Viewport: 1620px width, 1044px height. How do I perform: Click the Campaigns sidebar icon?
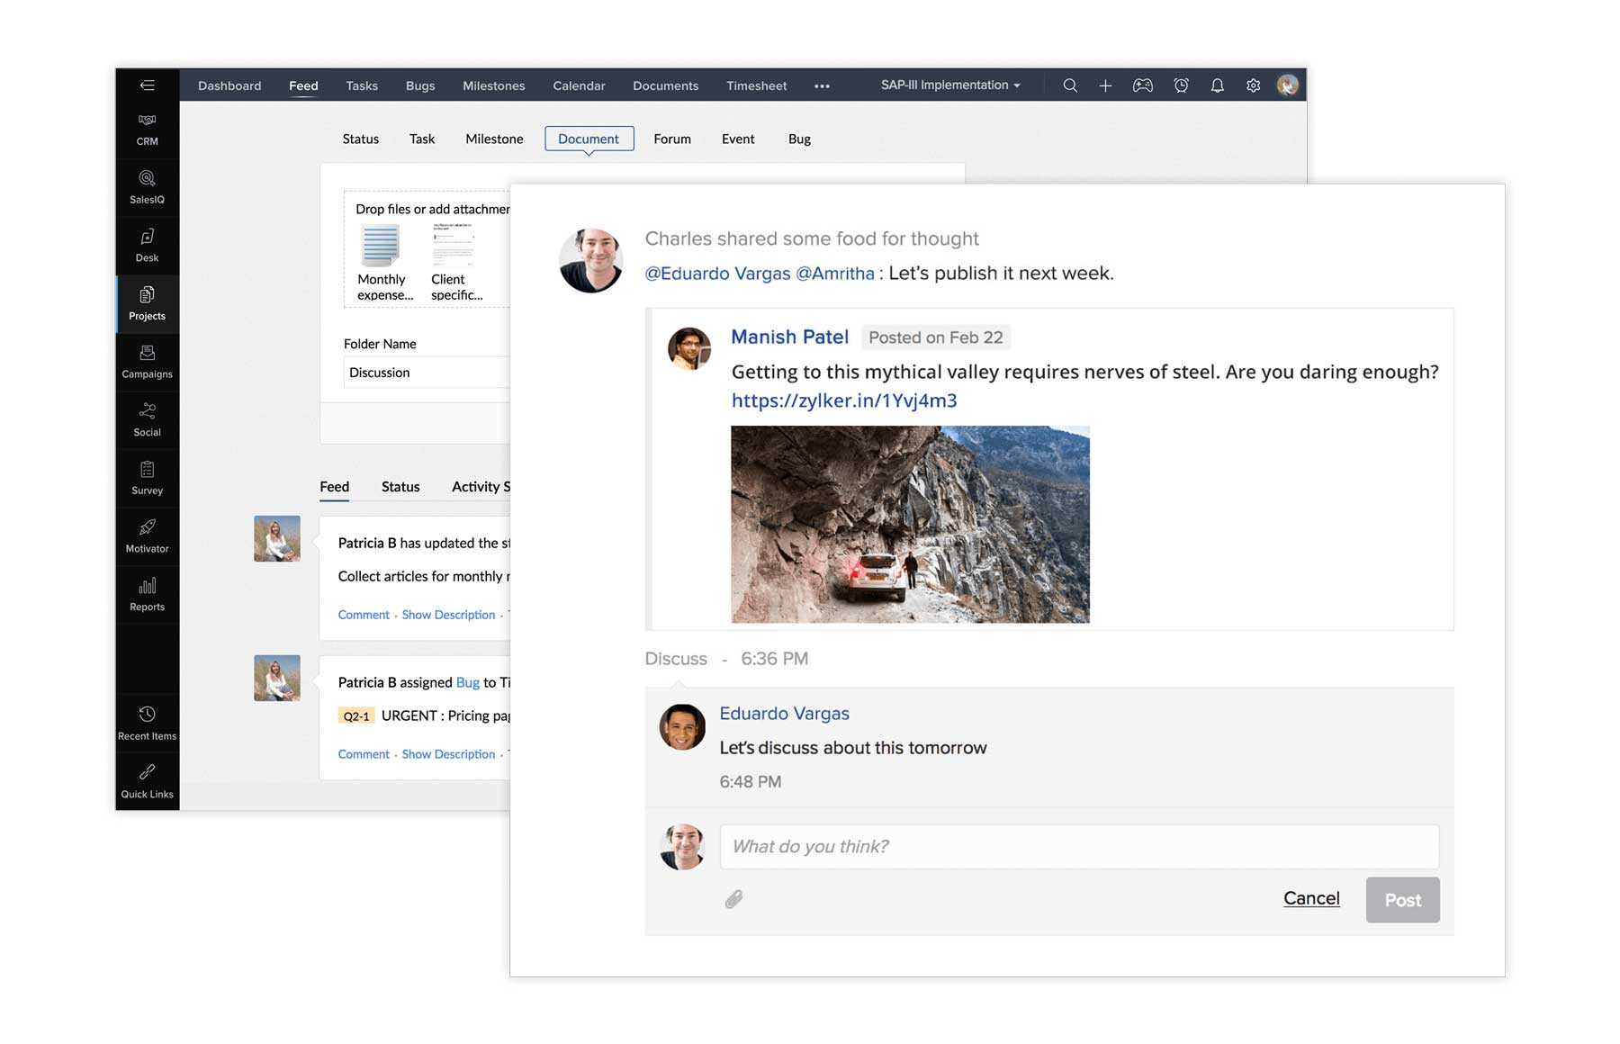tap(147, 361)
